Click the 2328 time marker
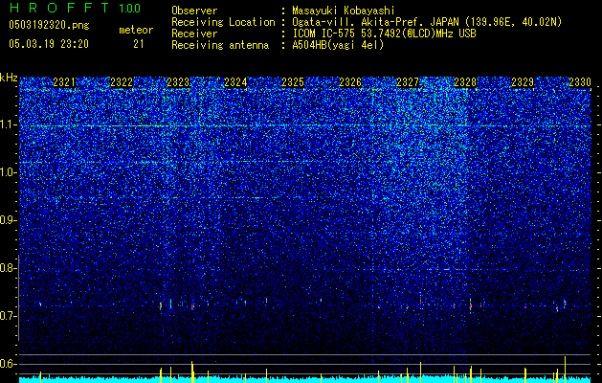This screenshot has width=602, height=383. pos(465,82)
